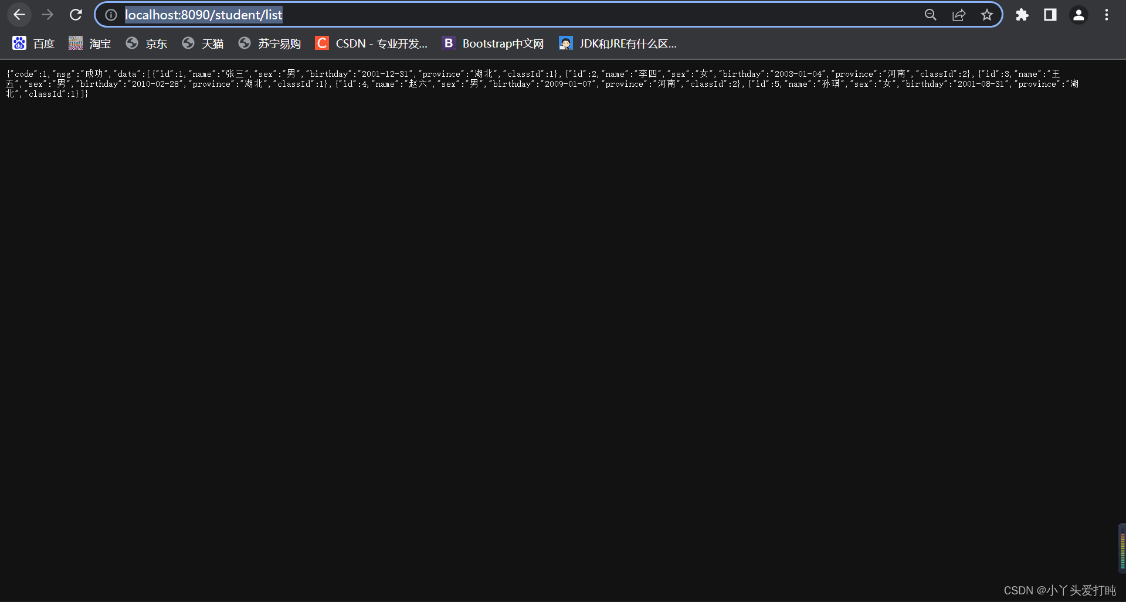Screen dimensions: 1126x602
Task: View site information icon in address bar
Action: coord(111,15)
